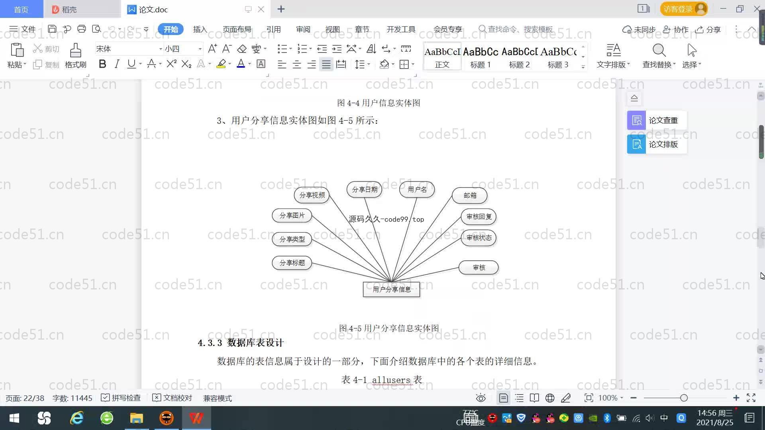Enter full screen from status bar
This screenshot has height=430, width=765.
[x=751, y=398]
